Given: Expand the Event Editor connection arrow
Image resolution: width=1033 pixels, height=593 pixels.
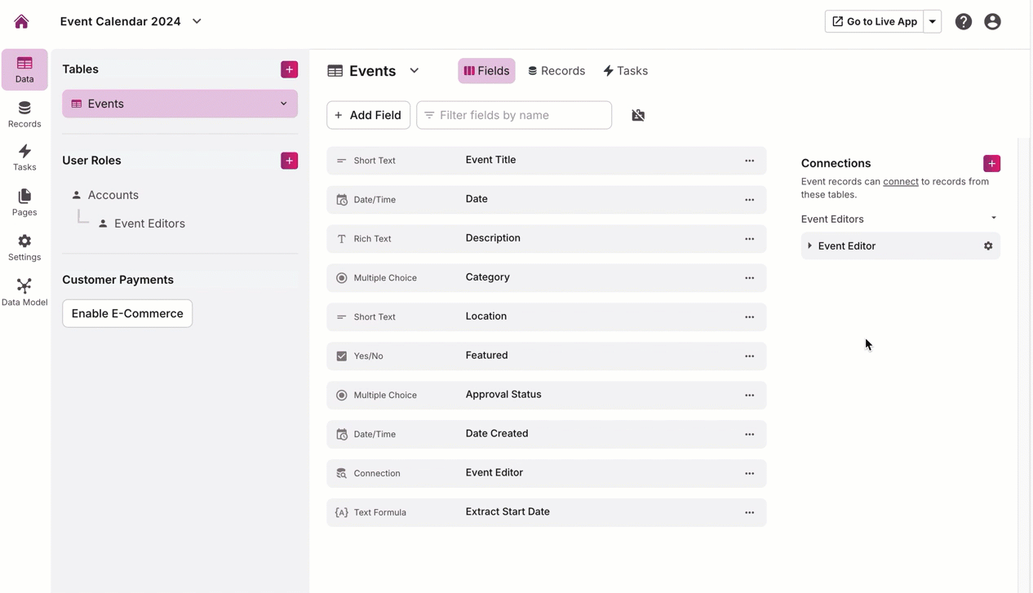Looking at the screenshot, I should [809, 246].
